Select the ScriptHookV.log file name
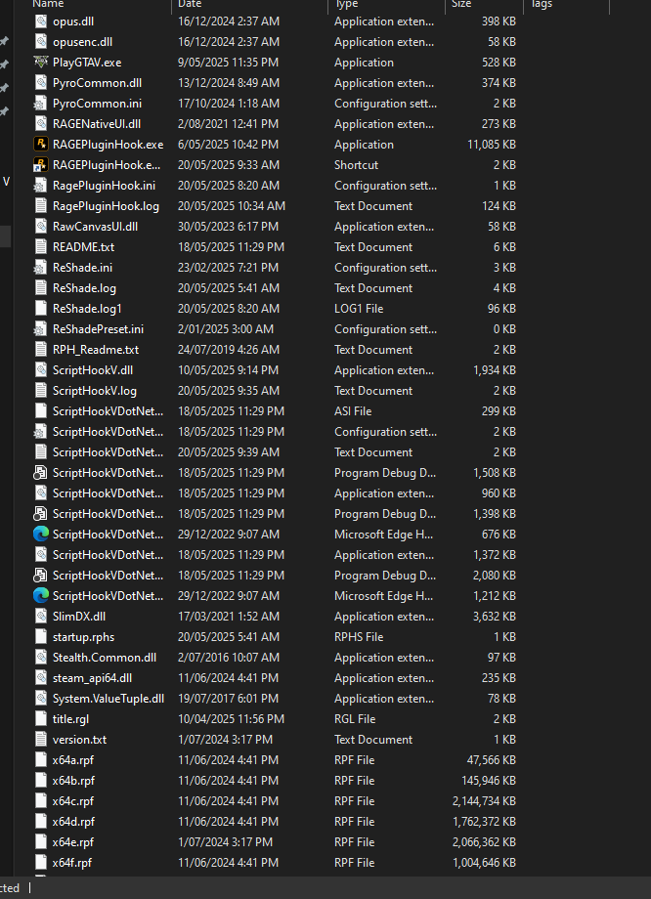The image size is (651, 899). (x=95, y=391)
